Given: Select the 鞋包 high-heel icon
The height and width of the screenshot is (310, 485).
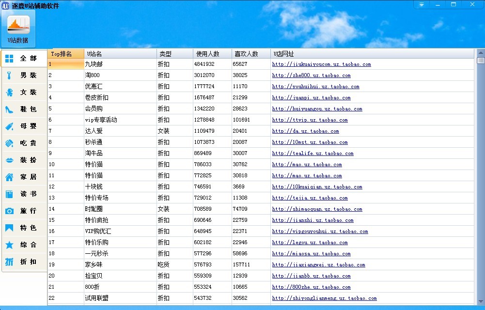Looking at the screenshot, I should click(x=9, y=109).
